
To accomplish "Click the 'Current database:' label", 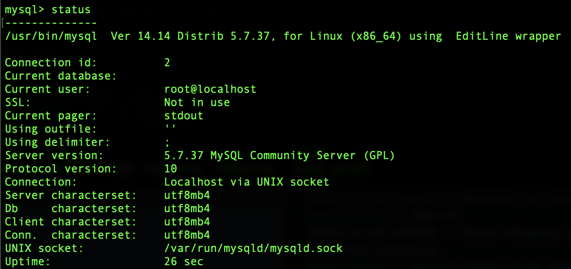I will (x=61, y=76).
